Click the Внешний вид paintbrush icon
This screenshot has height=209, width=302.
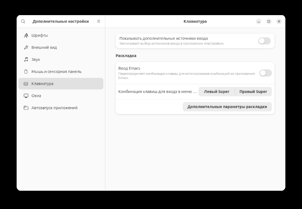click(26, 47)
